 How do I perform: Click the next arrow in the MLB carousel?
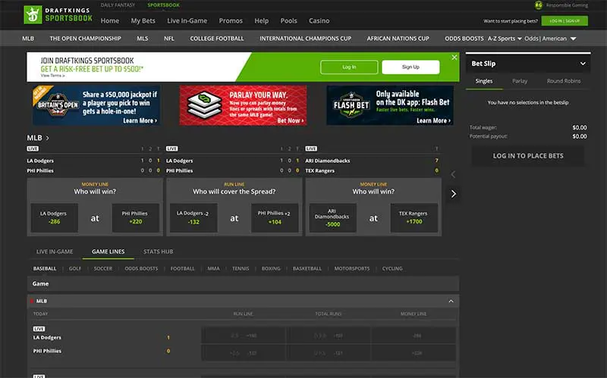tap(453, 193)
